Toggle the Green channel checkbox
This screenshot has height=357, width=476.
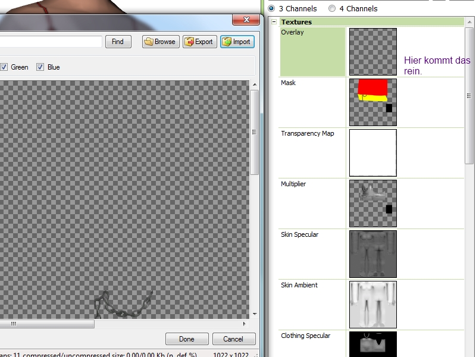coord(4,67)
